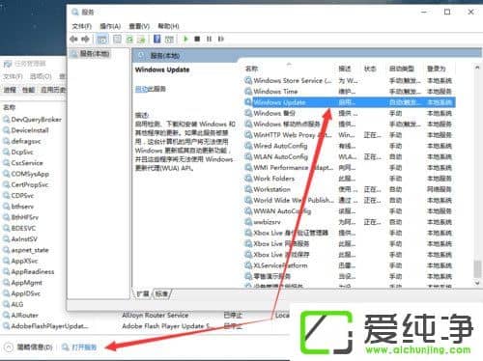Toggle the action pane toolbar icon

pos(169,40)
